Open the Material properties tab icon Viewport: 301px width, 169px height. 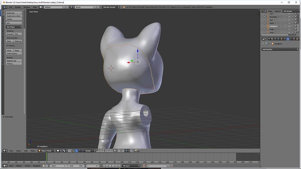[294, 39]
